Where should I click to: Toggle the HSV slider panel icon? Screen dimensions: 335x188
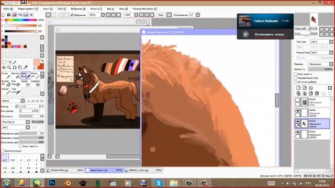(15, 15)
